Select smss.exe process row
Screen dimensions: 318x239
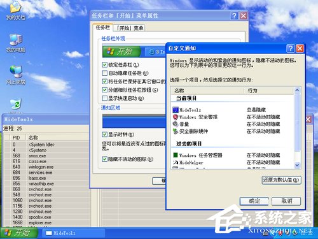(46, 156)
